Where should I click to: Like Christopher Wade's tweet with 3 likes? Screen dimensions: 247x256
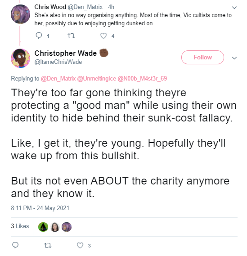80,245
